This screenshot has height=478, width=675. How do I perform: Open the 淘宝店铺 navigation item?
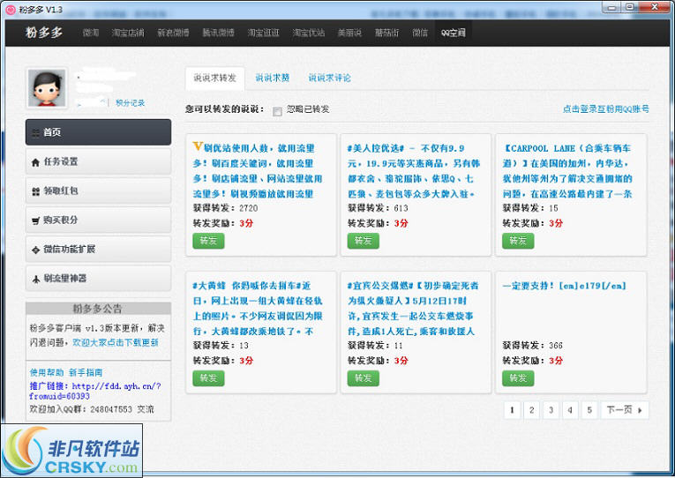tap(128, 33)
